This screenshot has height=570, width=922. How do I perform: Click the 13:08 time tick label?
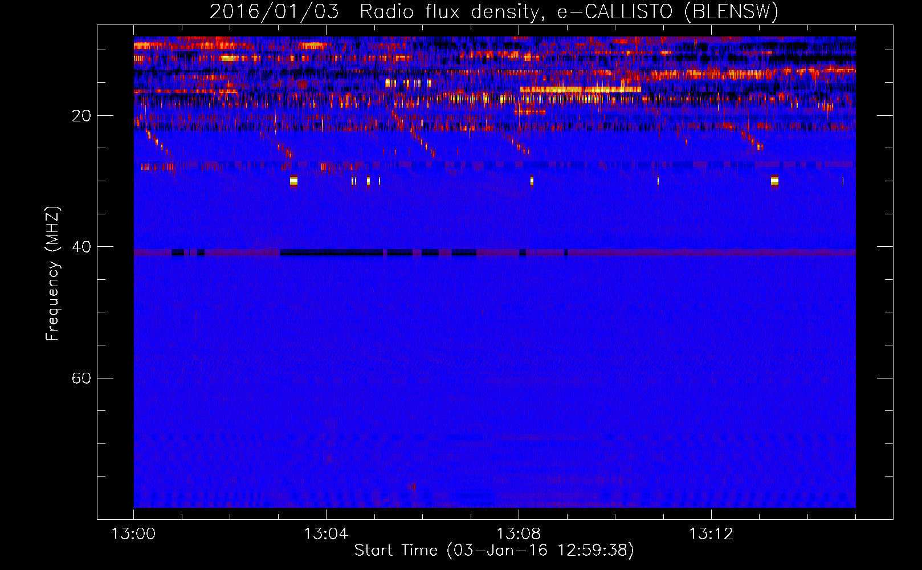[x=519, y=534]
